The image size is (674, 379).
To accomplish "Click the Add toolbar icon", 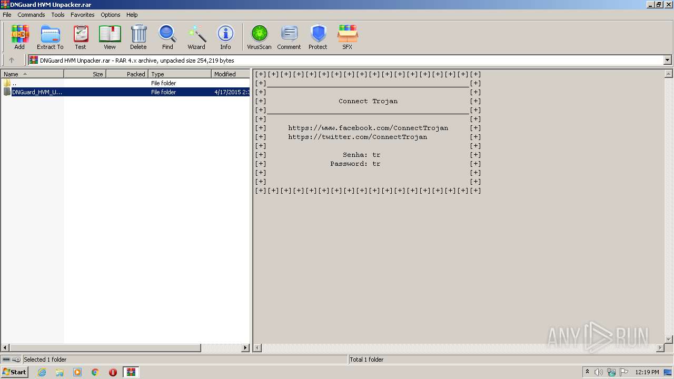I will (19, 37).
